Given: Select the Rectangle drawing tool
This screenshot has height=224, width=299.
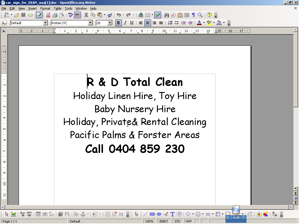Looking at the screenshot, I should click(x=152, y=214).
